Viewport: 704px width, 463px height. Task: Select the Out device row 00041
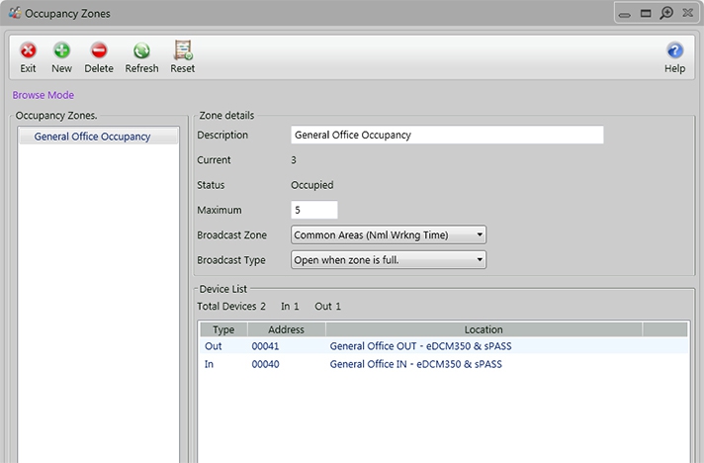[444, 346]
